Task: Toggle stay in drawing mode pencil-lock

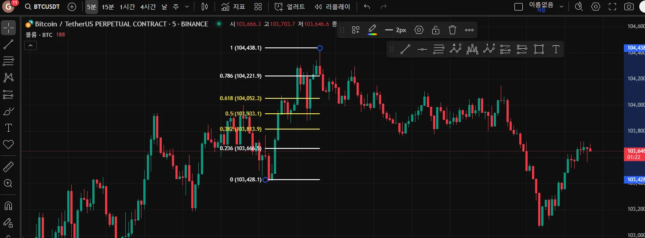Action: [8, 223]
